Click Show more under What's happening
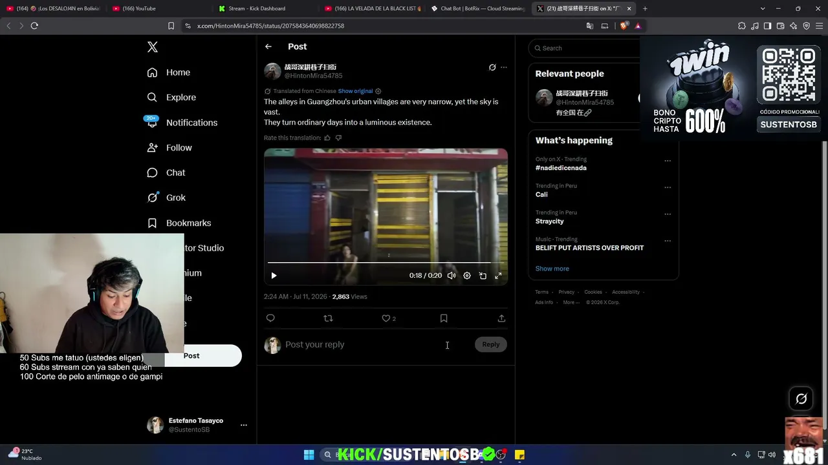Image resolution: width=828 pixels, height=465 pixels. 552,269
